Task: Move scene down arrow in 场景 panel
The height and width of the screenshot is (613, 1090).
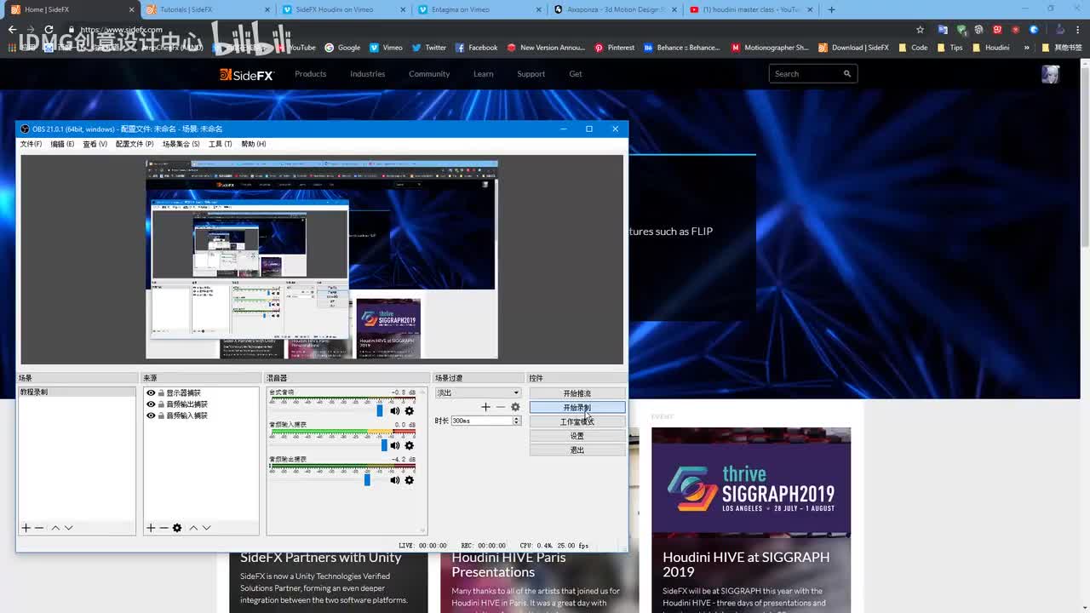Action: [x=69, y=528]
